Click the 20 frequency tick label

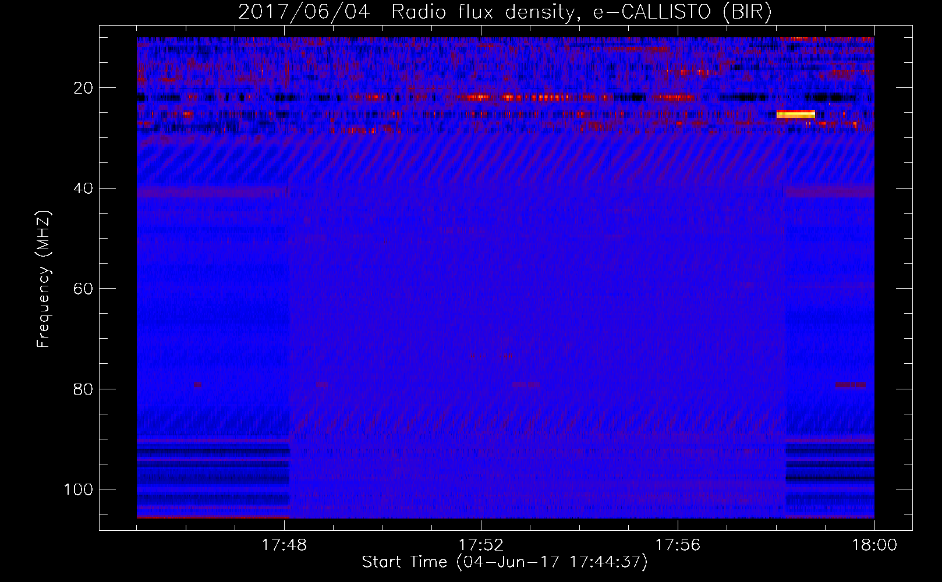(x=83, y=88)
